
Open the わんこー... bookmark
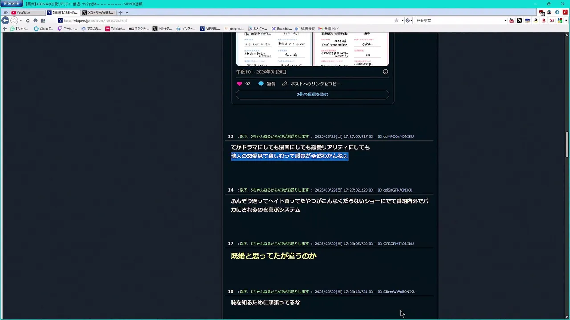[258, 28]
